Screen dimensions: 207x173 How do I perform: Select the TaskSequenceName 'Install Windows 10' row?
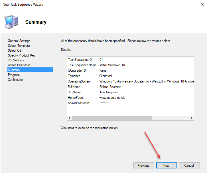tap(112, 65)
